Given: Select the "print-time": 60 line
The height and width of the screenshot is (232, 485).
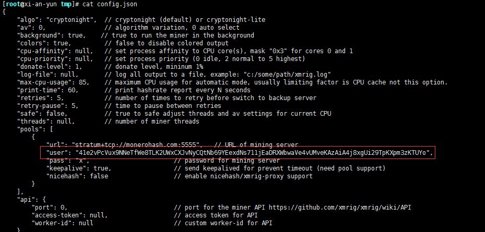Looking at the screenshot, I should (48, 90).
